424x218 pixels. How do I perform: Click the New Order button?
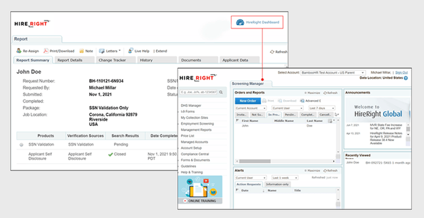coord(248,101)
